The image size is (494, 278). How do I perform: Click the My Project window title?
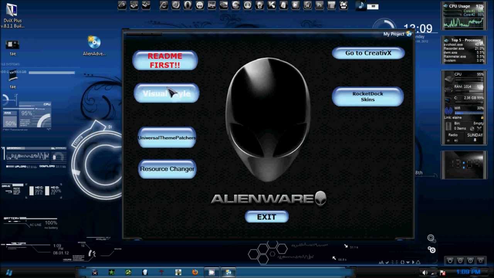coord(394,34)
